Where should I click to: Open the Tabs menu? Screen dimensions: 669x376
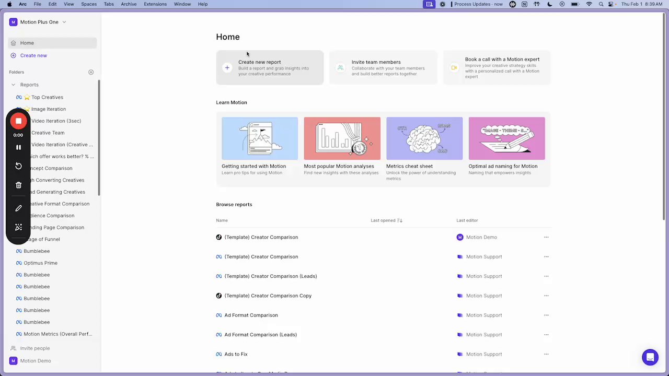tap(109, 4)
